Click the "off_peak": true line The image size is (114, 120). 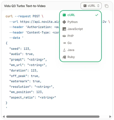click(24, 76)
